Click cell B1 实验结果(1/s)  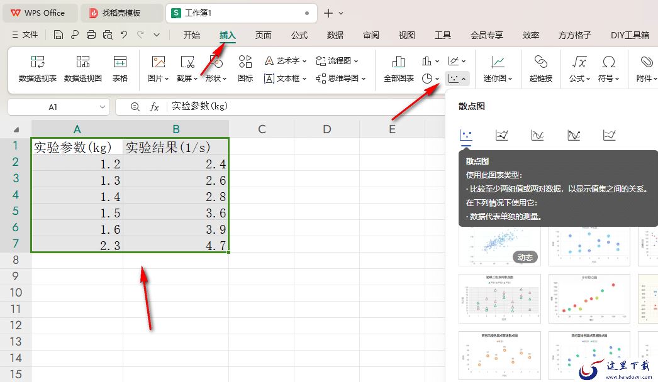(x=176, y=147)
